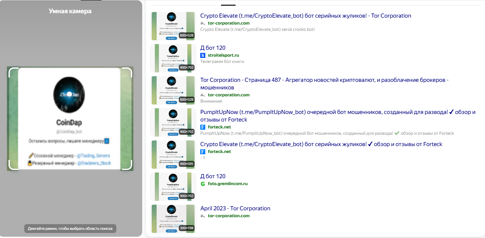485x238 pixels.
Task: Click the tor-corporation.com favicon under the April 2023 result
Action: pyautogui.click(x=203, y=216)
